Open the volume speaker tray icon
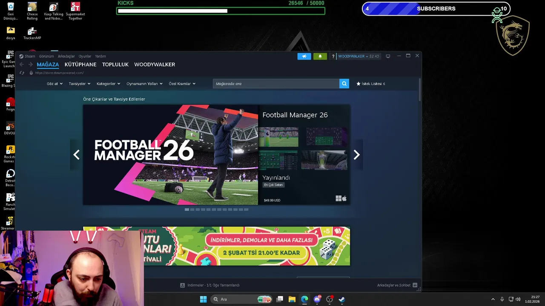The image size is (545, 306). [x=518, y=299]
